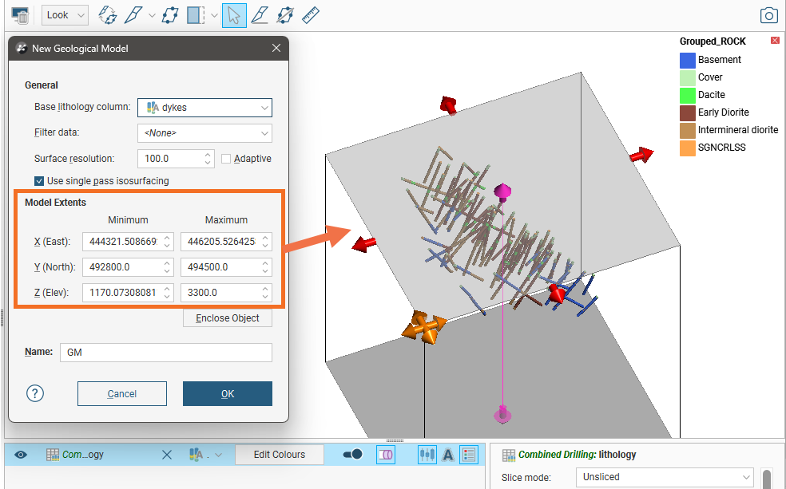
Task: Expand the Filter data dropdown
Action: [205, 133]
